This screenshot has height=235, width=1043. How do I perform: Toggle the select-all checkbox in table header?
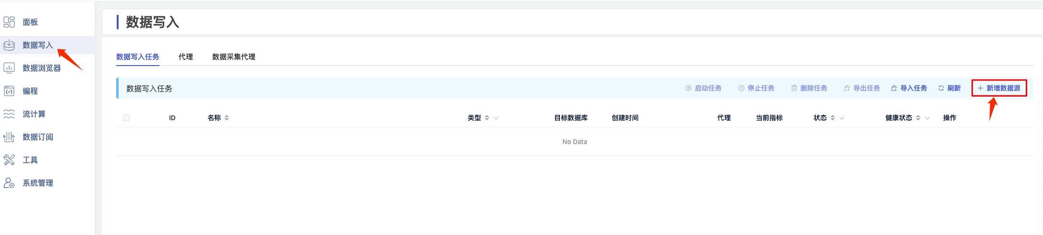(126, 118)
